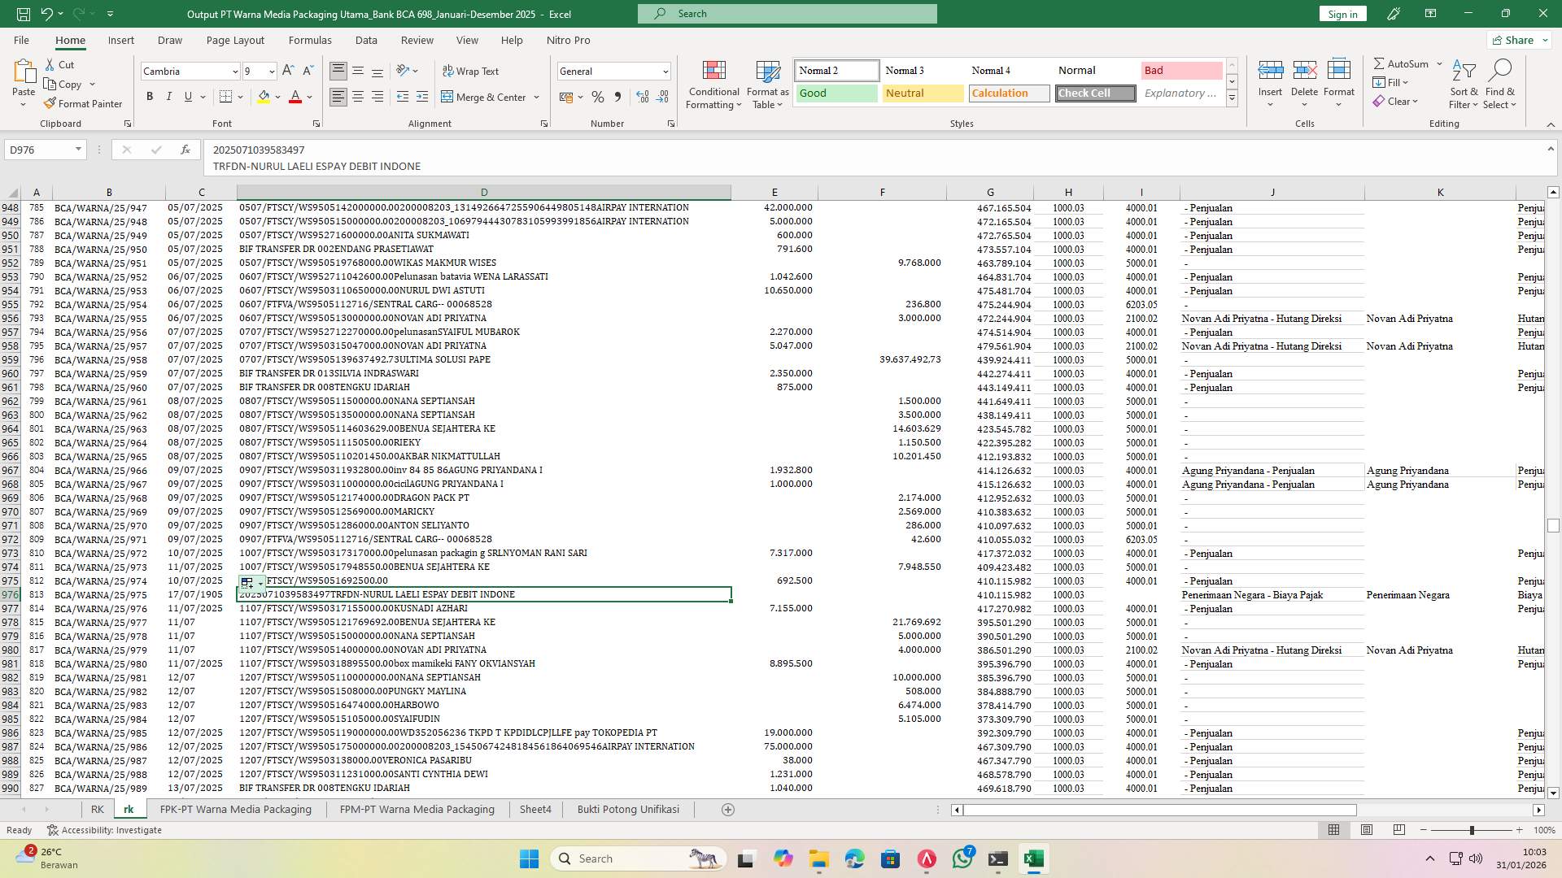Toggle italic formatting
The image size is (1562, 878).
pyautogui.click(x=169, y=97)
